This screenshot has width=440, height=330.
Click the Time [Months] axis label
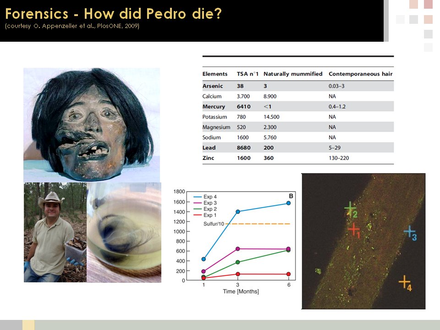point(241,291)
